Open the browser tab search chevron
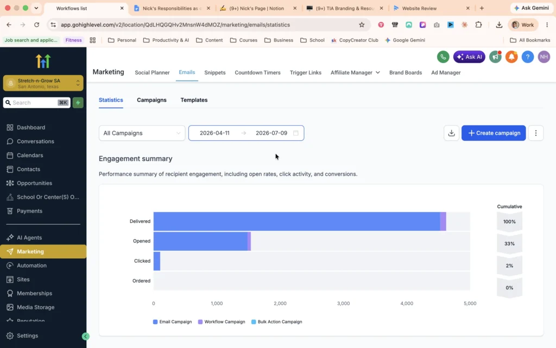 36,8
